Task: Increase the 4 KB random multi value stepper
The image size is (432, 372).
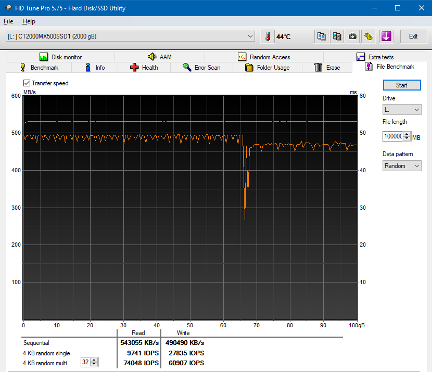Action: pos(95,360)
